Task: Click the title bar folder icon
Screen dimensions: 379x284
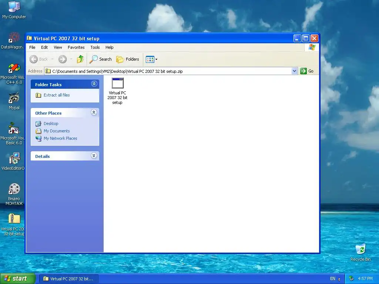Action: pos(30,38)
